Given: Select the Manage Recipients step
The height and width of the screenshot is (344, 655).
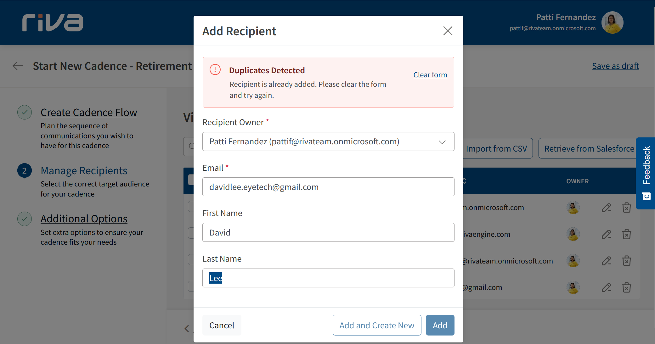Looking at the screenshot, I should coord(84,170).
